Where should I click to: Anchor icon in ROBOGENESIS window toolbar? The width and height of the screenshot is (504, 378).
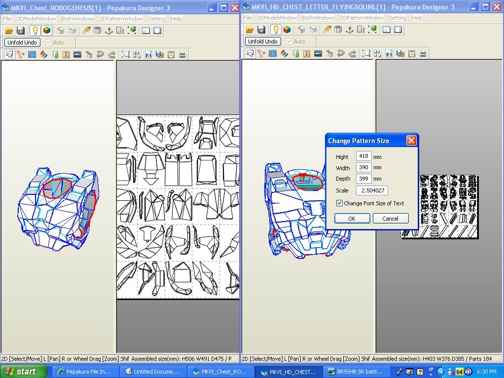pos(109,31)
